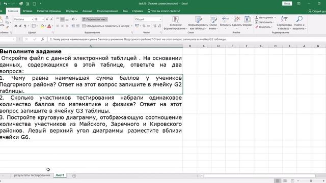Switch to the Данные ribbon tab
Screen dimensions: 326x183
click(87, 11)
